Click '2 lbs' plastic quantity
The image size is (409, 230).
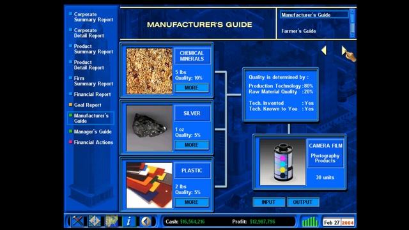tap(181, 187)
